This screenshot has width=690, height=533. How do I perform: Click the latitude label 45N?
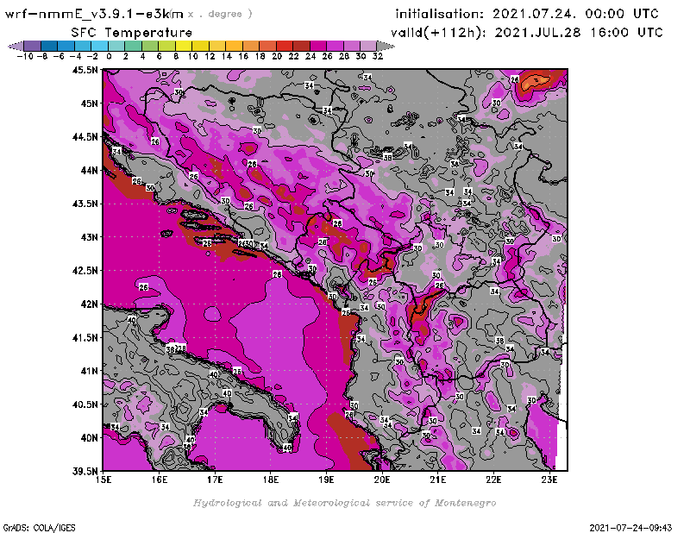(89, 103)
